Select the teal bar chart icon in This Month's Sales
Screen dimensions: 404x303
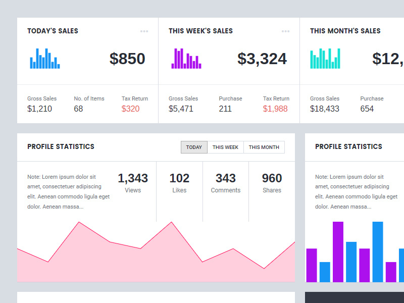tap(326, 58)
